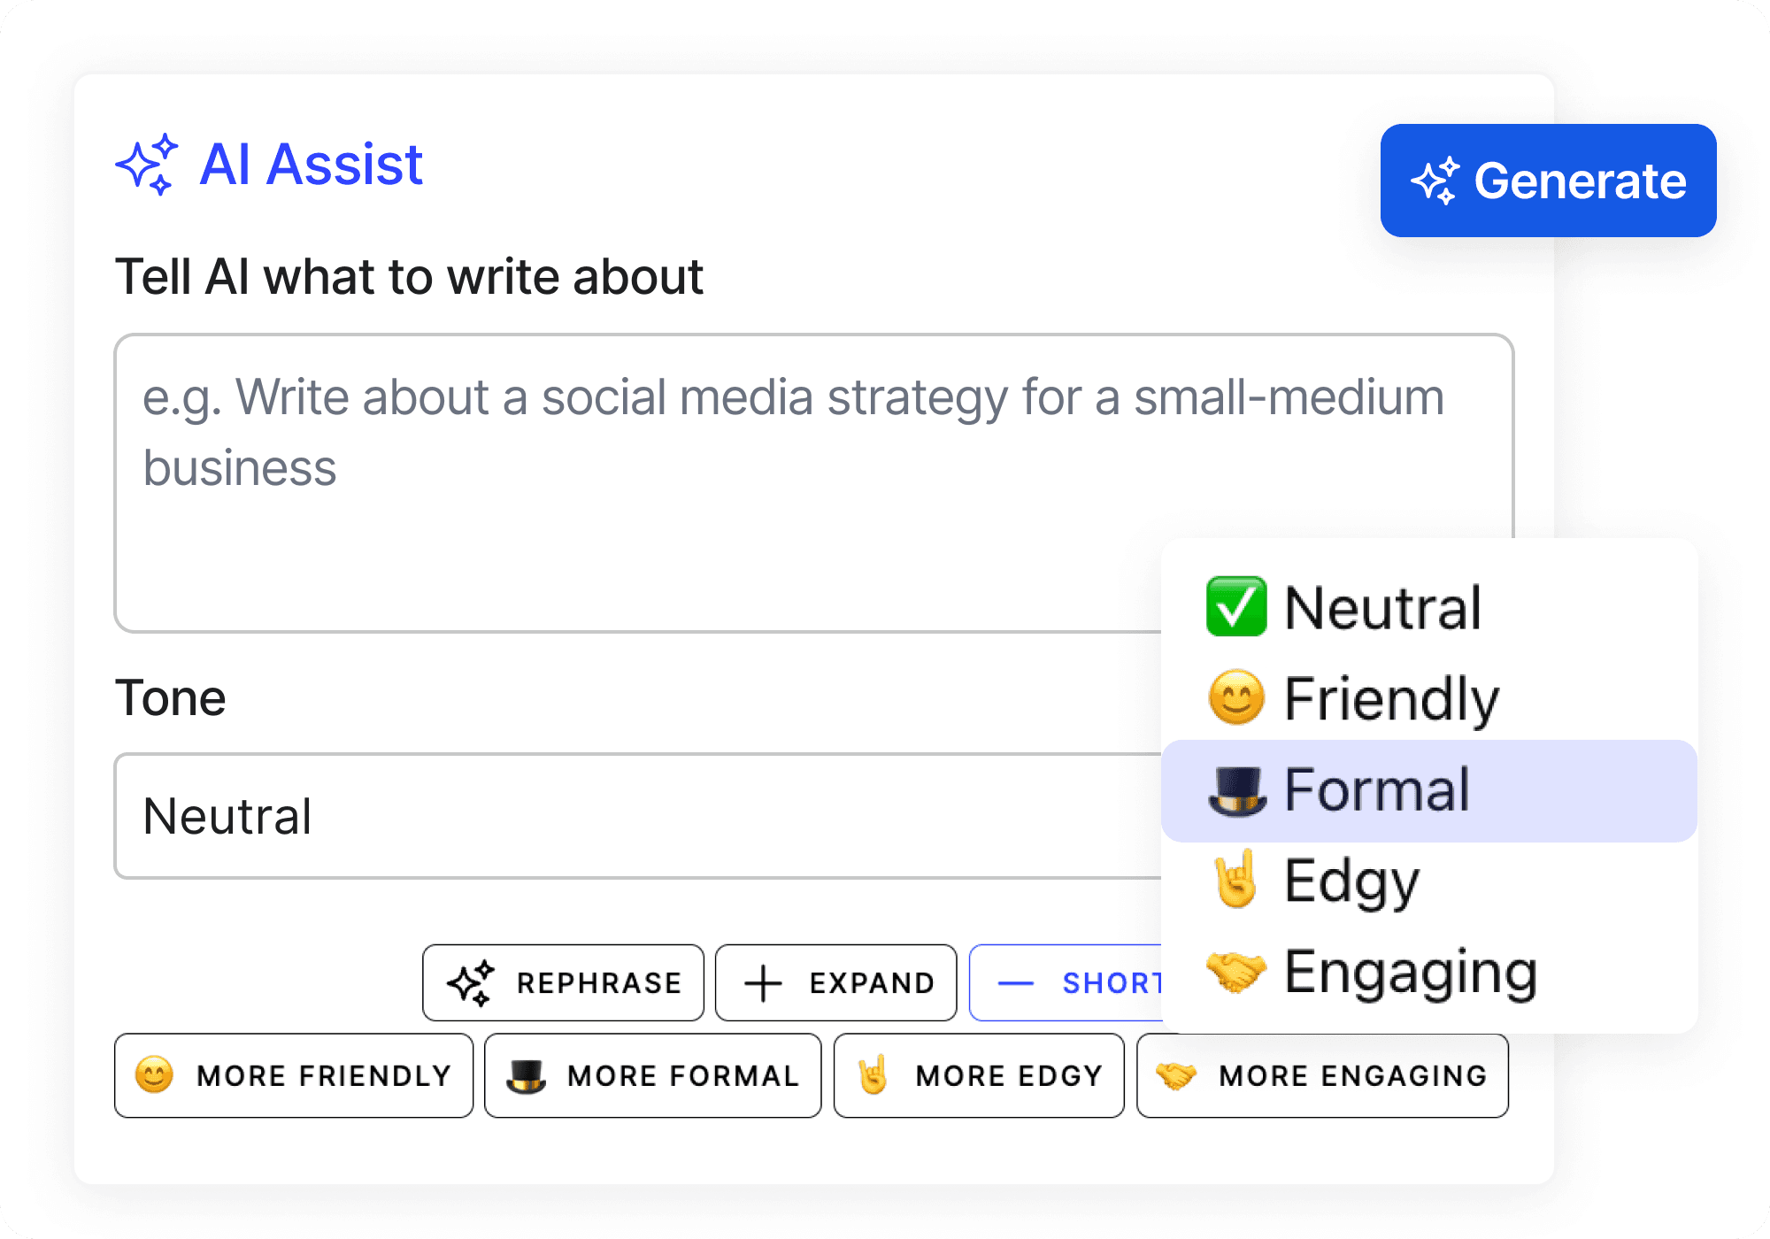
Task: Click the plus icon on Expand button
Action: tap(763, 983)
